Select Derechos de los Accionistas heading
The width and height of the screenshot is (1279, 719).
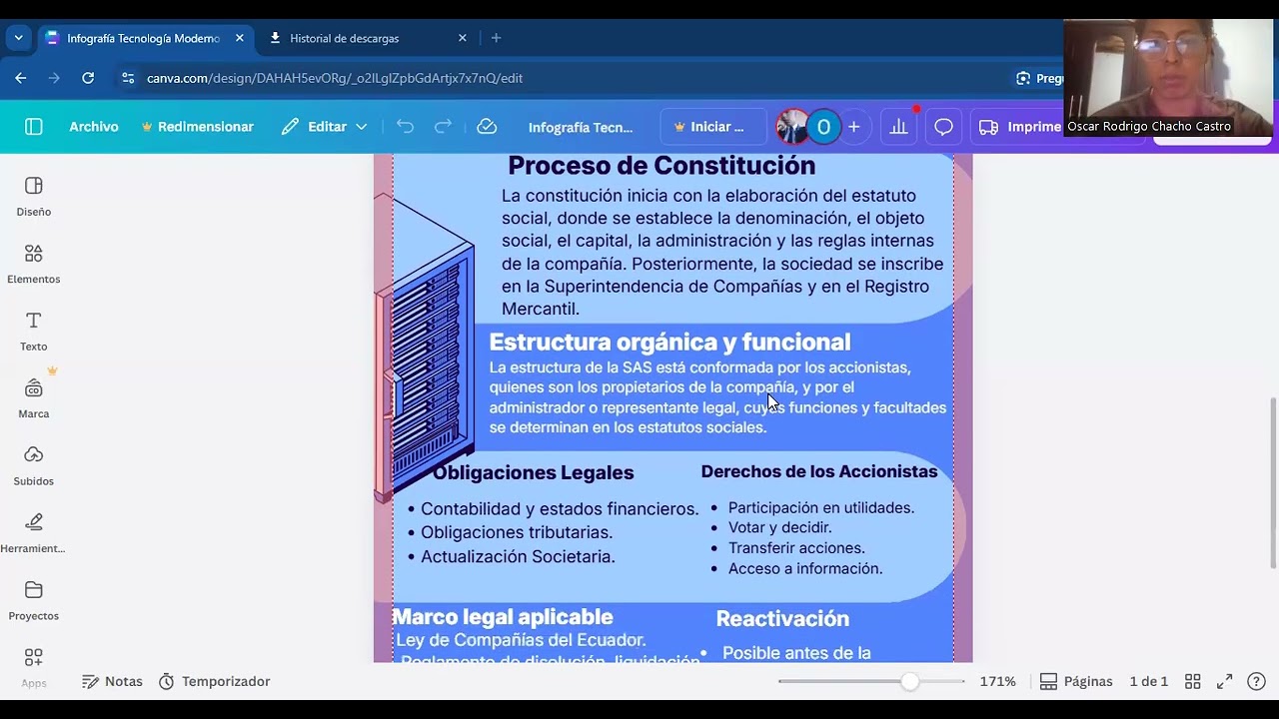click(819, 471)
